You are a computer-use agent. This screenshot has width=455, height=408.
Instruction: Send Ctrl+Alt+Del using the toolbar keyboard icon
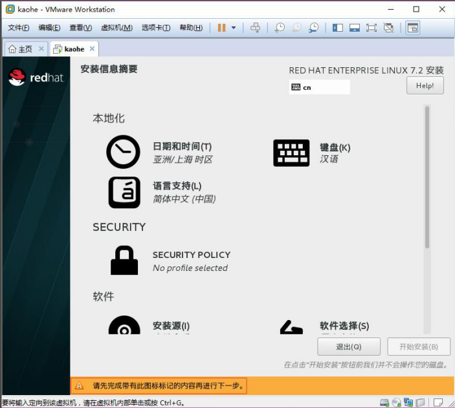[x=256, y=28]
